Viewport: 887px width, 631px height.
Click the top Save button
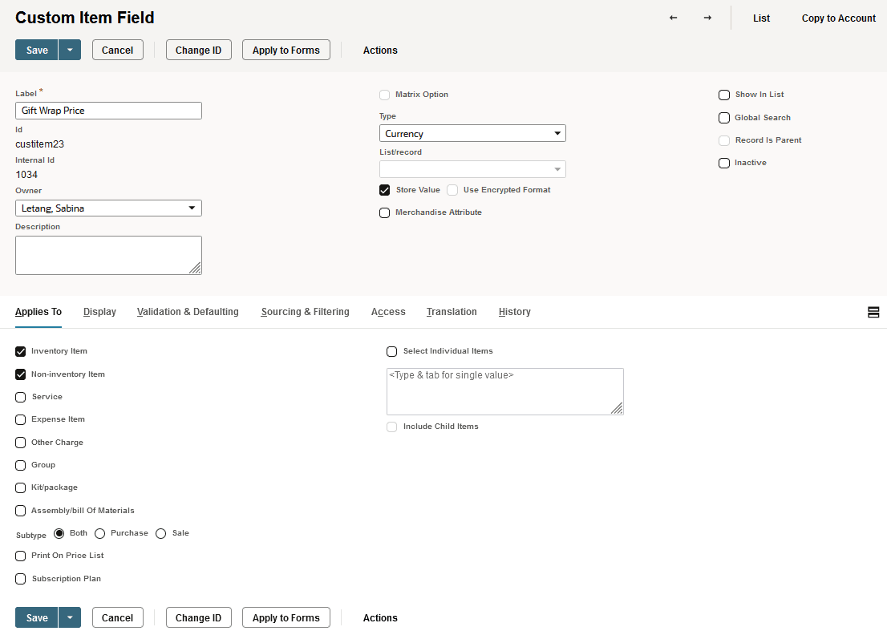37,50
